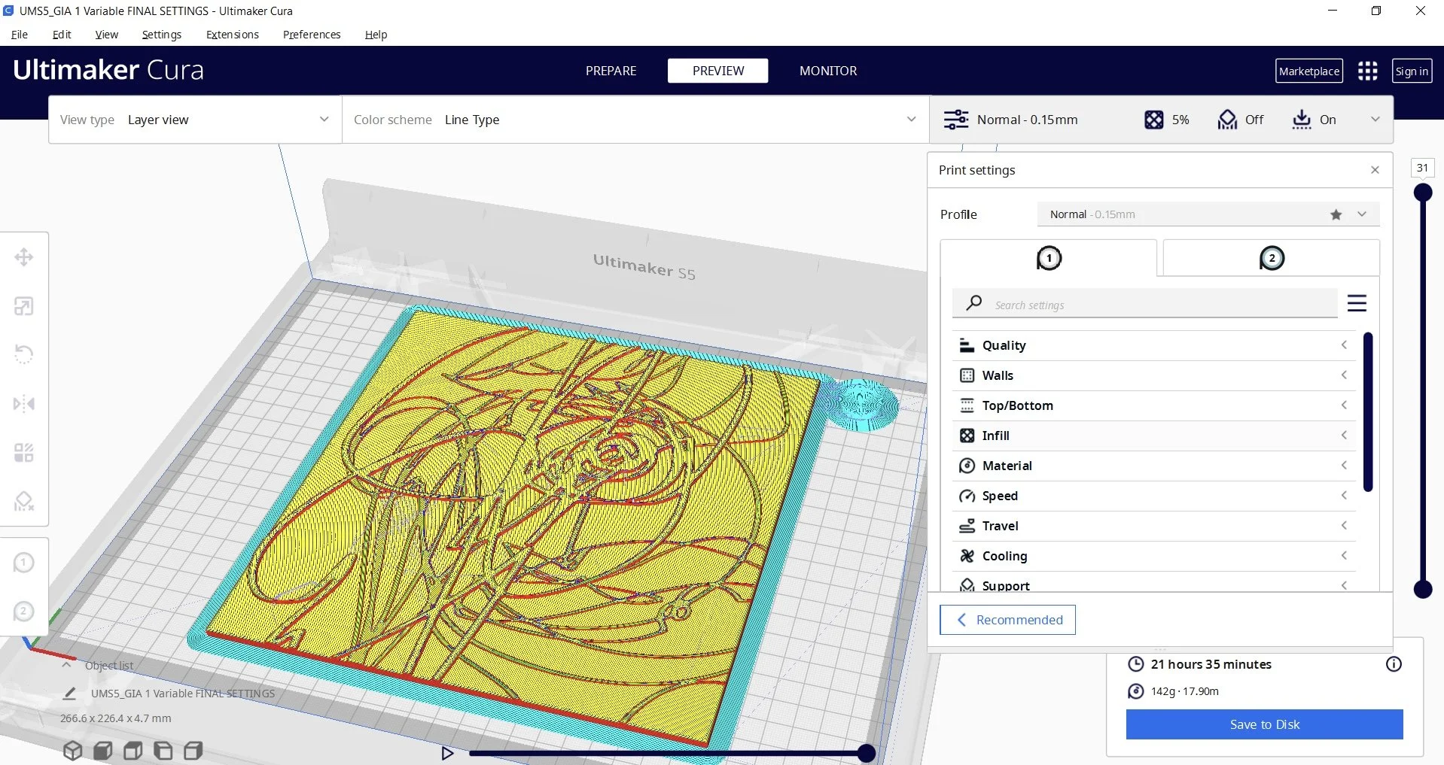Open the File menu
This screenshot has height=765, width=1444.
20,35
